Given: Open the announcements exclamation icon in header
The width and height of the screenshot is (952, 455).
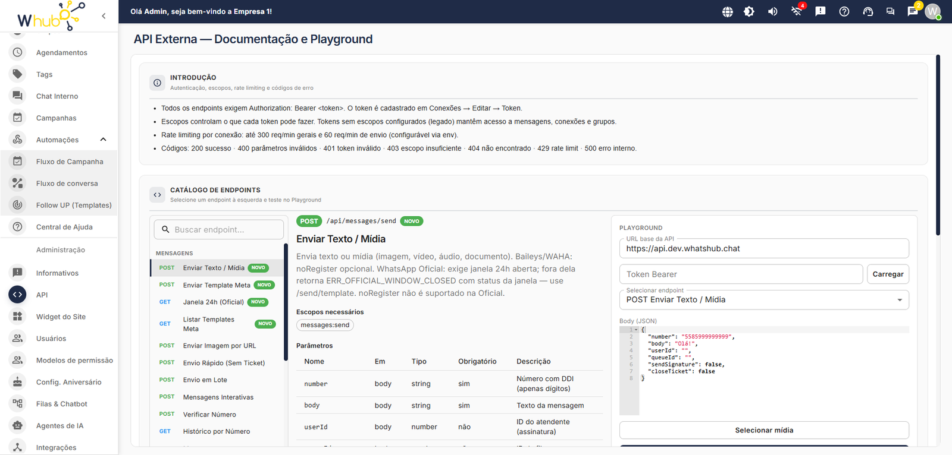Looking at the screenshot, I should tap(821, 11).
